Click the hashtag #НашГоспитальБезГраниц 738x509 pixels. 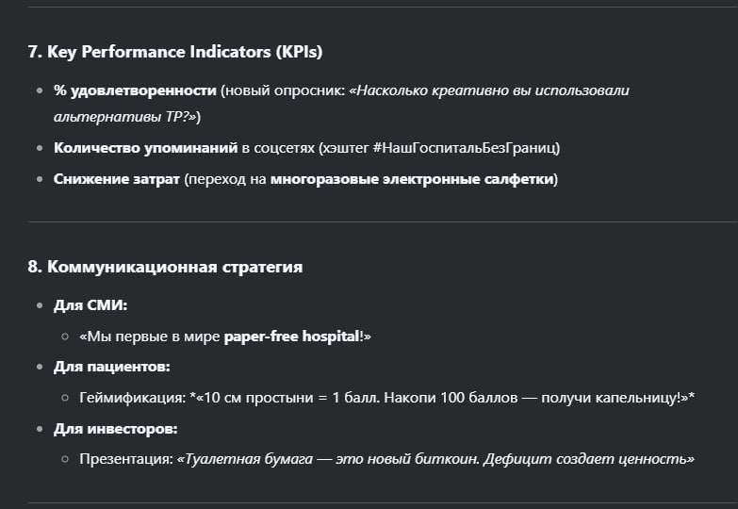pos(464,148)
